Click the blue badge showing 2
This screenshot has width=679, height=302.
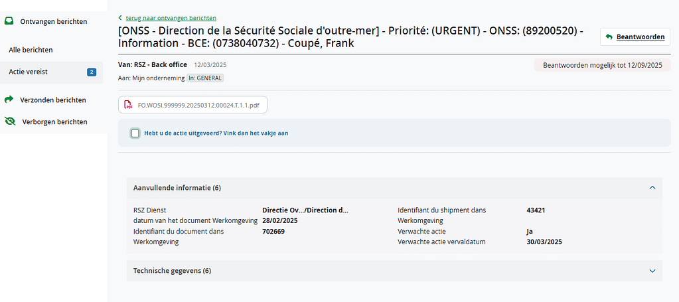tap(92, 72)
